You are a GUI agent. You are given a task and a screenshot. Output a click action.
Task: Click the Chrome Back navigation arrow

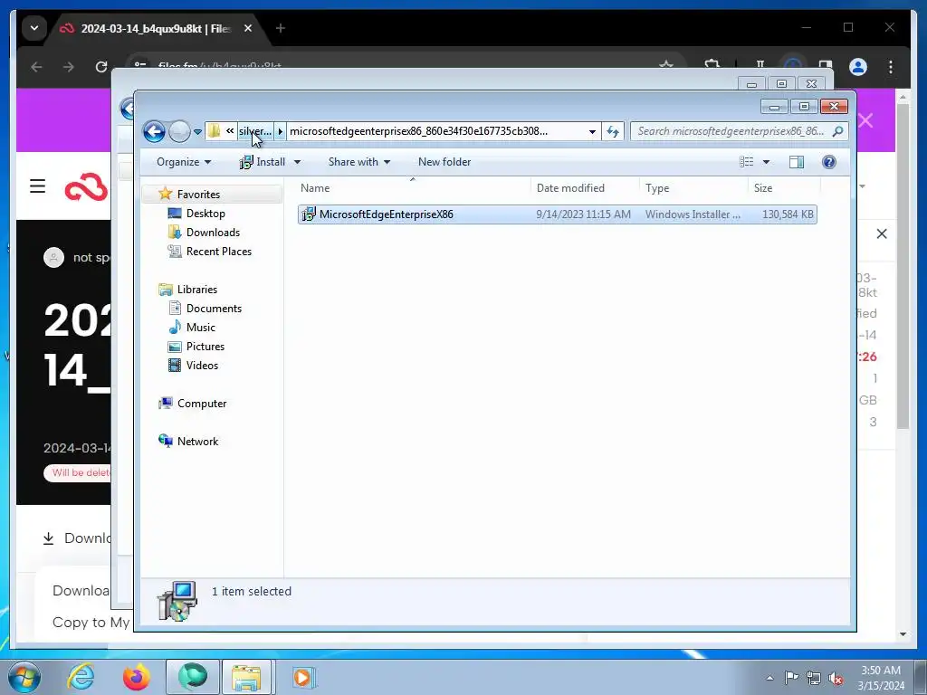pos(36,67)
